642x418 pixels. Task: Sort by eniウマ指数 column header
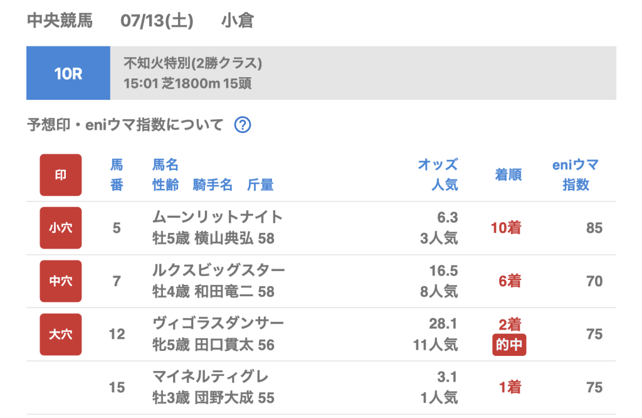[x=575, y=175]
